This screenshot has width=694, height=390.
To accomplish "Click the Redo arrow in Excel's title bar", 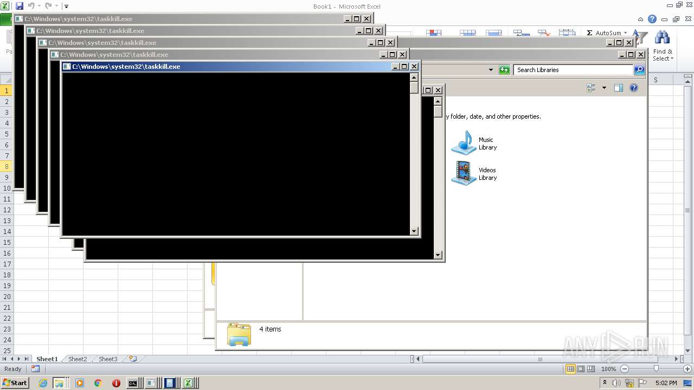I will [x=48, y=6].
